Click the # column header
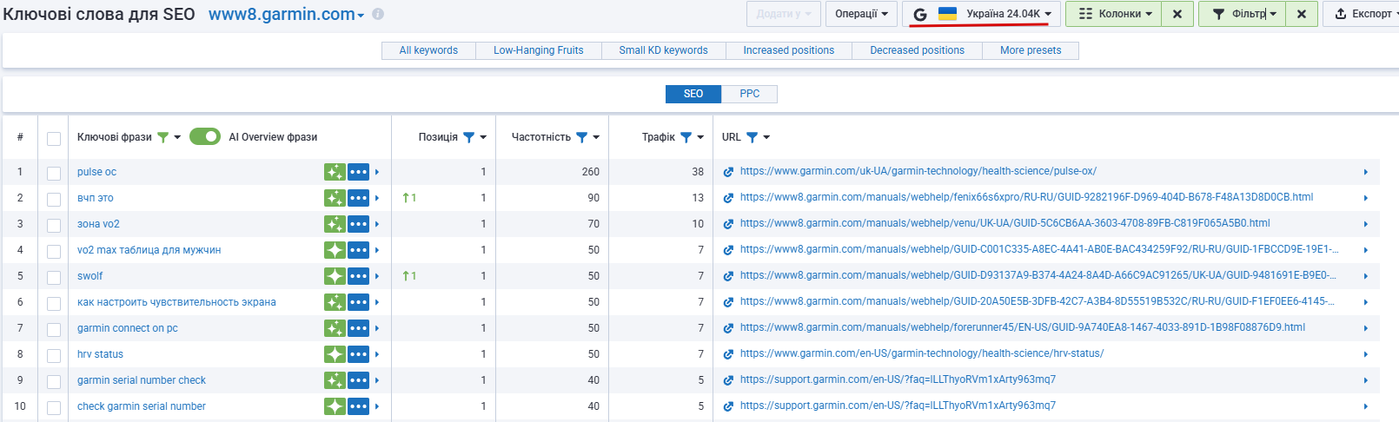The width and height of the screenshot is (1399, 422). [20, 137]
